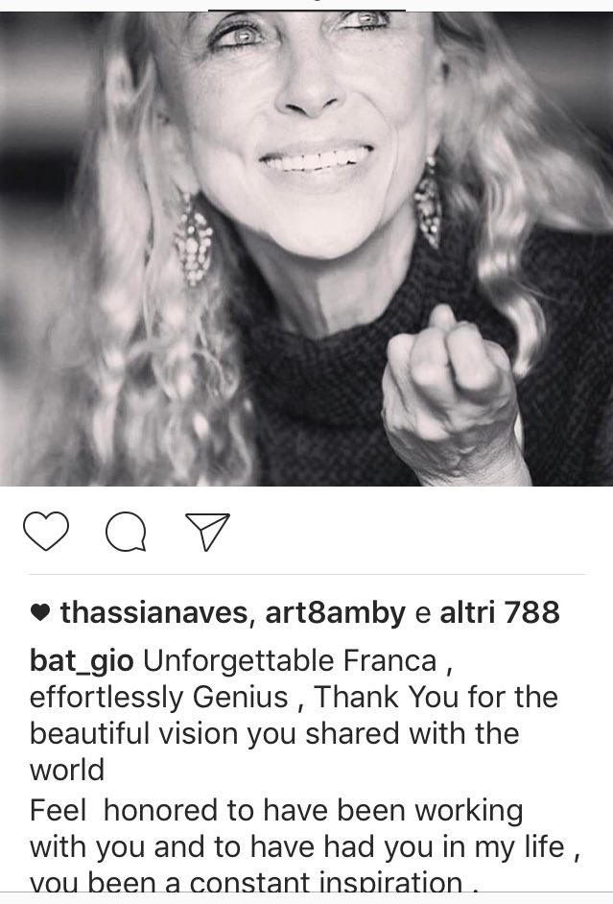This screenshot has height=904, width=613.
Task: Open art8amby profile from the likes line
Action: coord(336,612)
